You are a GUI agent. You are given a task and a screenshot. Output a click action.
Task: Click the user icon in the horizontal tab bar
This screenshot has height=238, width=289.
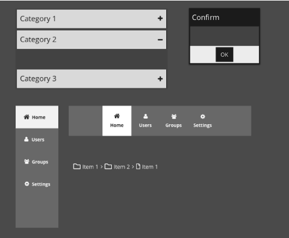tap(146, 116)
